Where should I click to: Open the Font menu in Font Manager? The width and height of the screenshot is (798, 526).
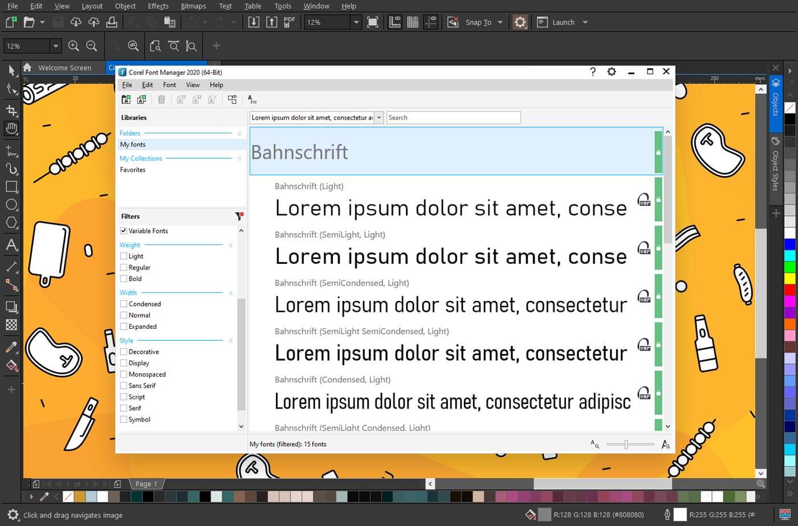[x=169, y=84]
